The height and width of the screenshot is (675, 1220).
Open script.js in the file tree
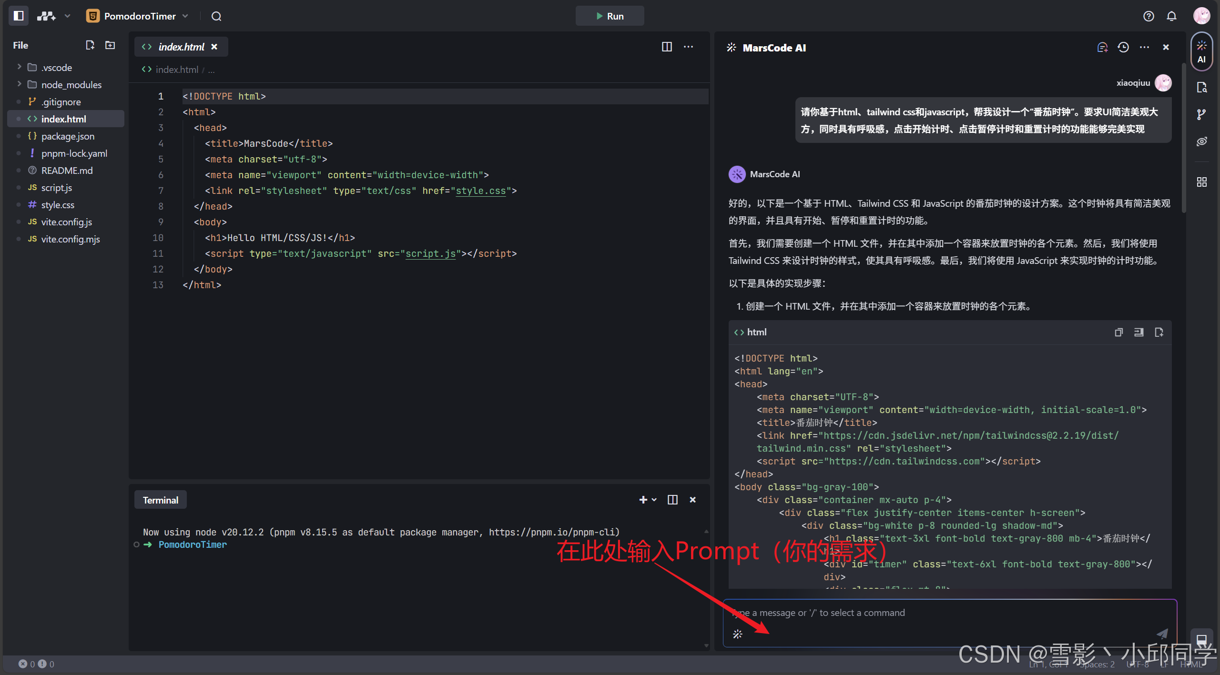tap(57, 188)
